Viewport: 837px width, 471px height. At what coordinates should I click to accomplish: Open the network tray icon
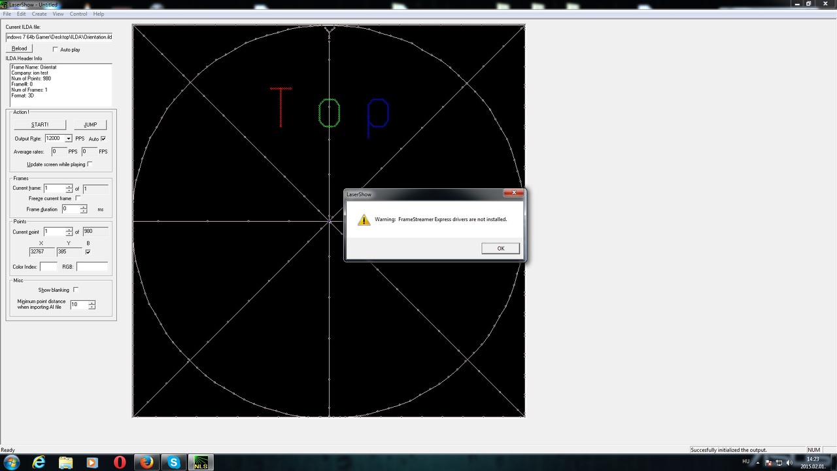(x=779, y=462)
